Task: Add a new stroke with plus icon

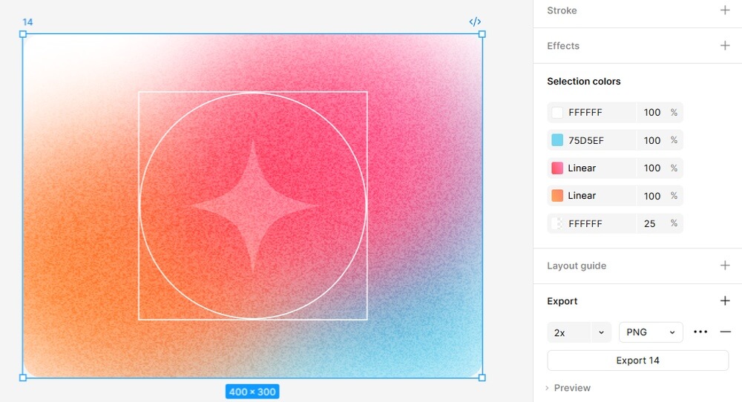Action: point(725,10)
